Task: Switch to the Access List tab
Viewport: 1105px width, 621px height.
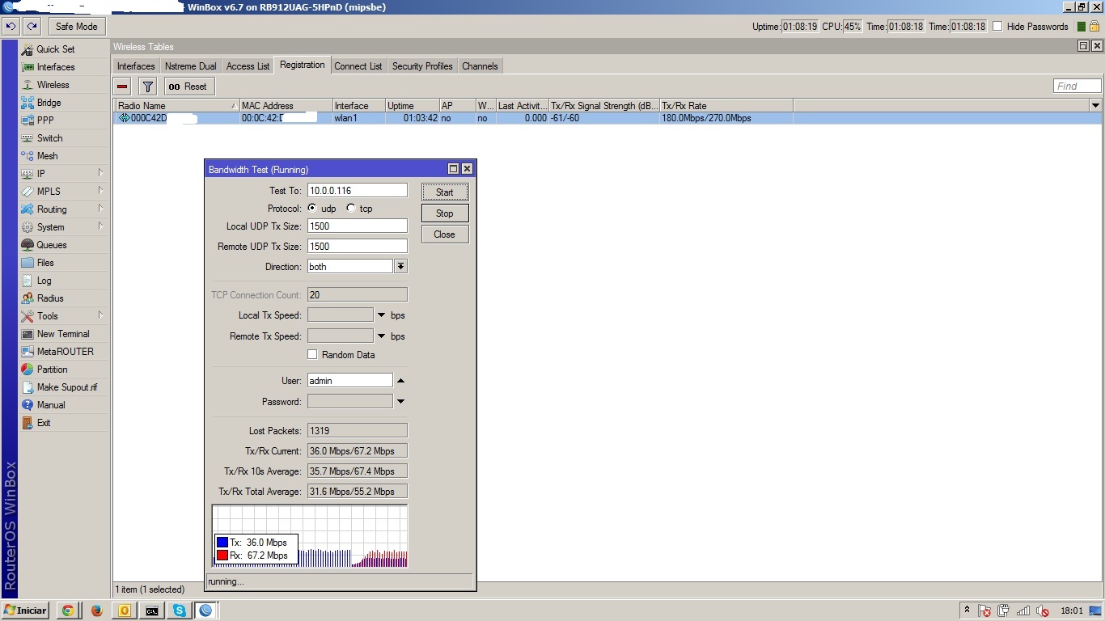Action: 248,66
